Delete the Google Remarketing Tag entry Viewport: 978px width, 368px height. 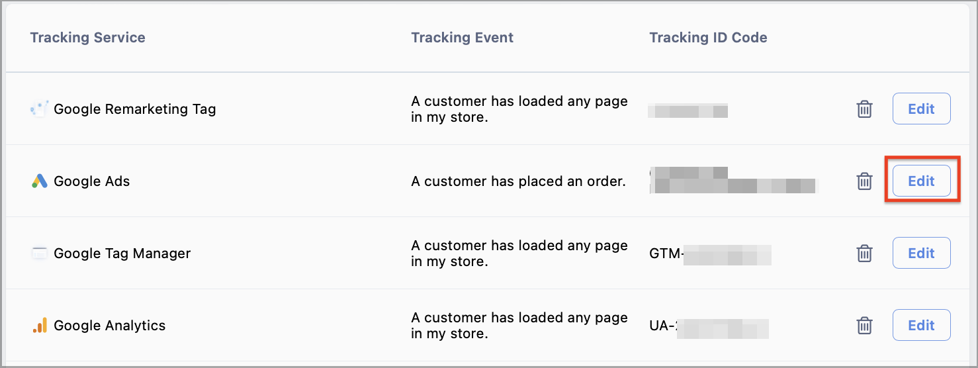tap(864, 109)
